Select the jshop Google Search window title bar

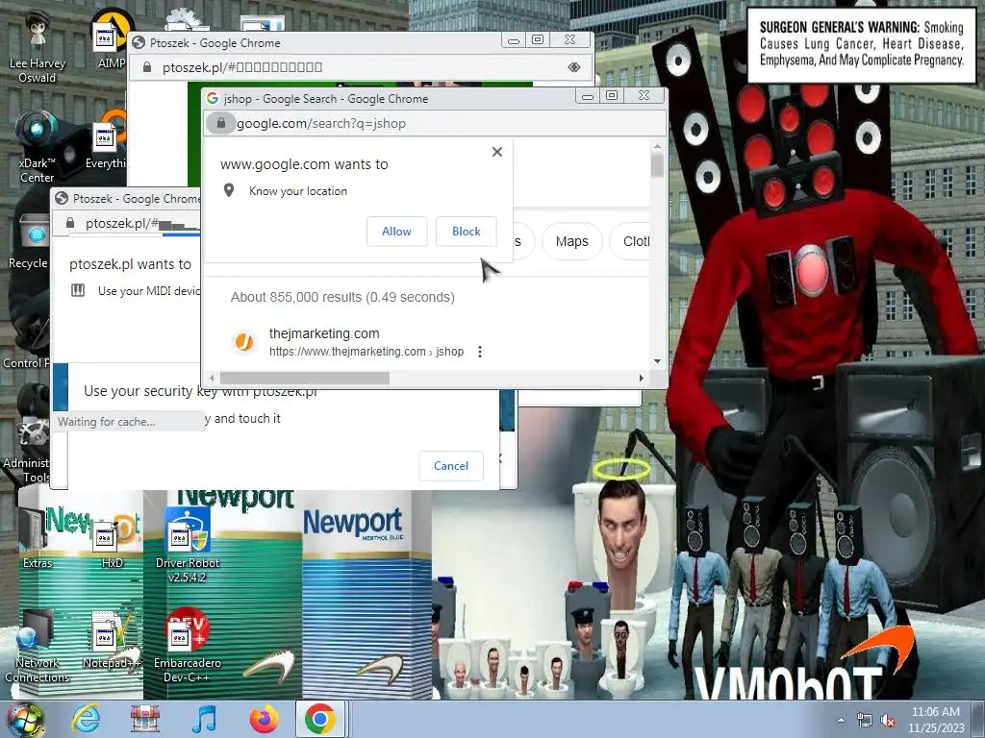pos(390,99)
